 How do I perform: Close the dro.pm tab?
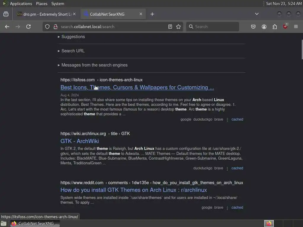(74, 14)
